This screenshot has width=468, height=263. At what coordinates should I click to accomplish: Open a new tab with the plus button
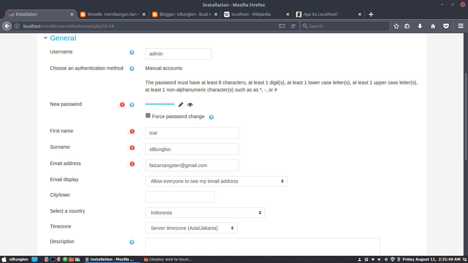pos(371,14)
